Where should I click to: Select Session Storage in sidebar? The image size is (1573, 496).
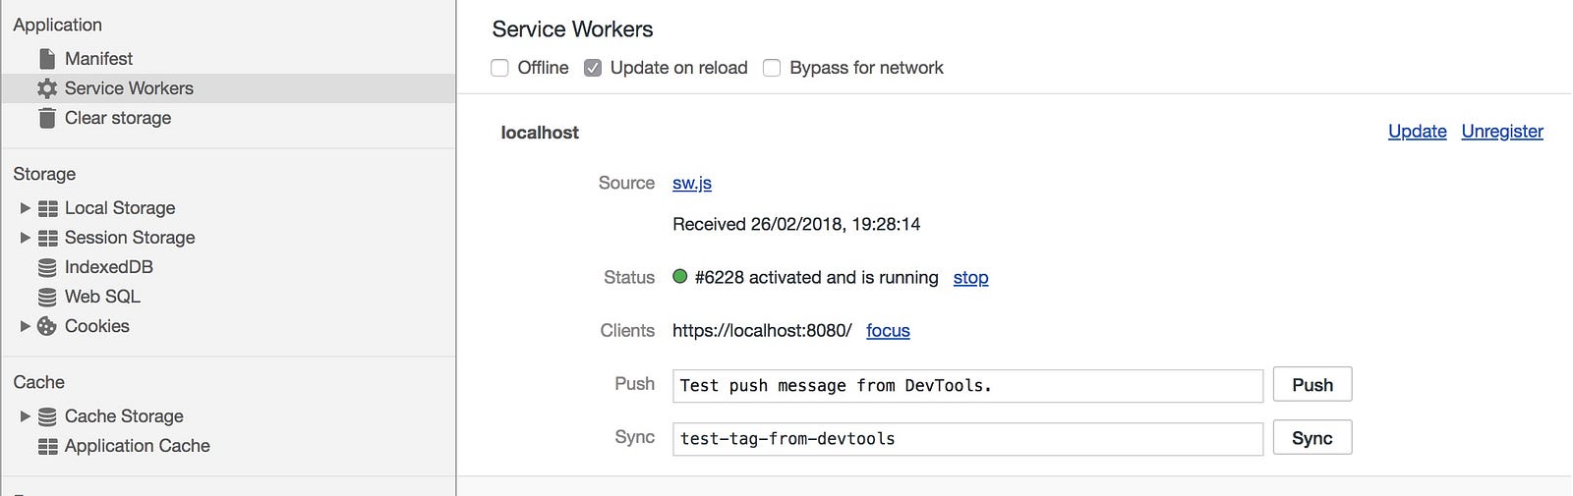(x=130, y=238)
